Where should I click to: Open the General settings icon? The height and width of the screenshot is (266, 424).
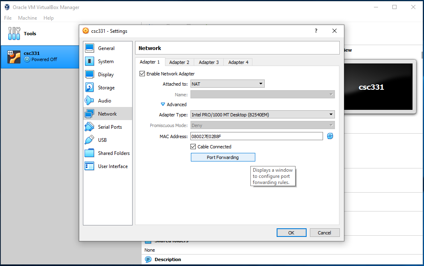coord(89,48)
